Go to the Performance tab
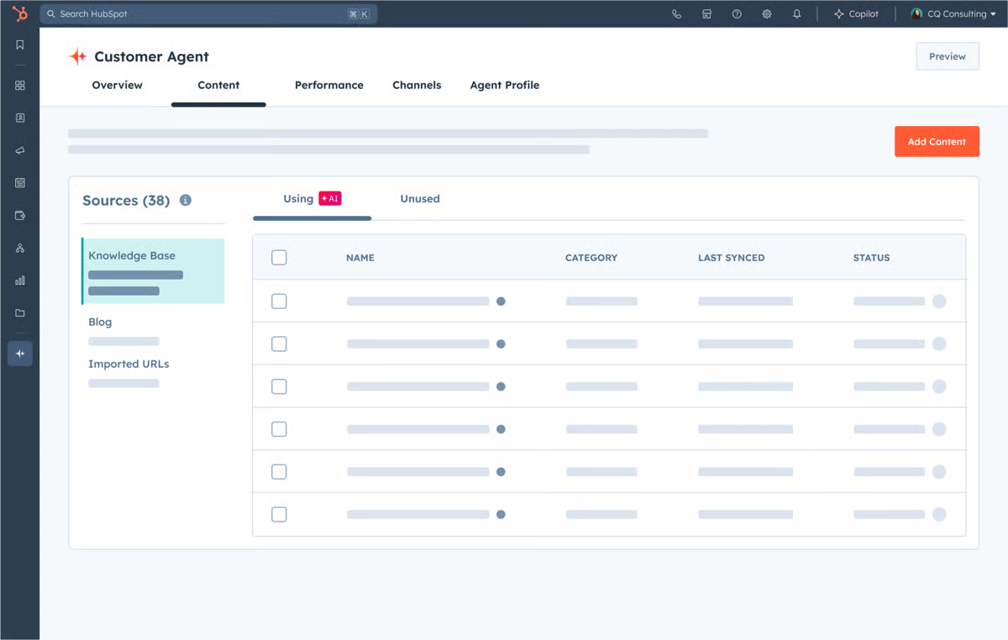This screenshot has height=640, width=1008. pos(329,85)
